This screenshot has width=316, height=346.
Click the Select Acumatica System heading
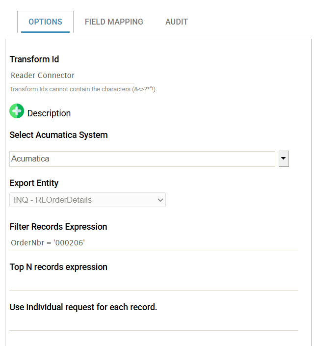point(58,135)
